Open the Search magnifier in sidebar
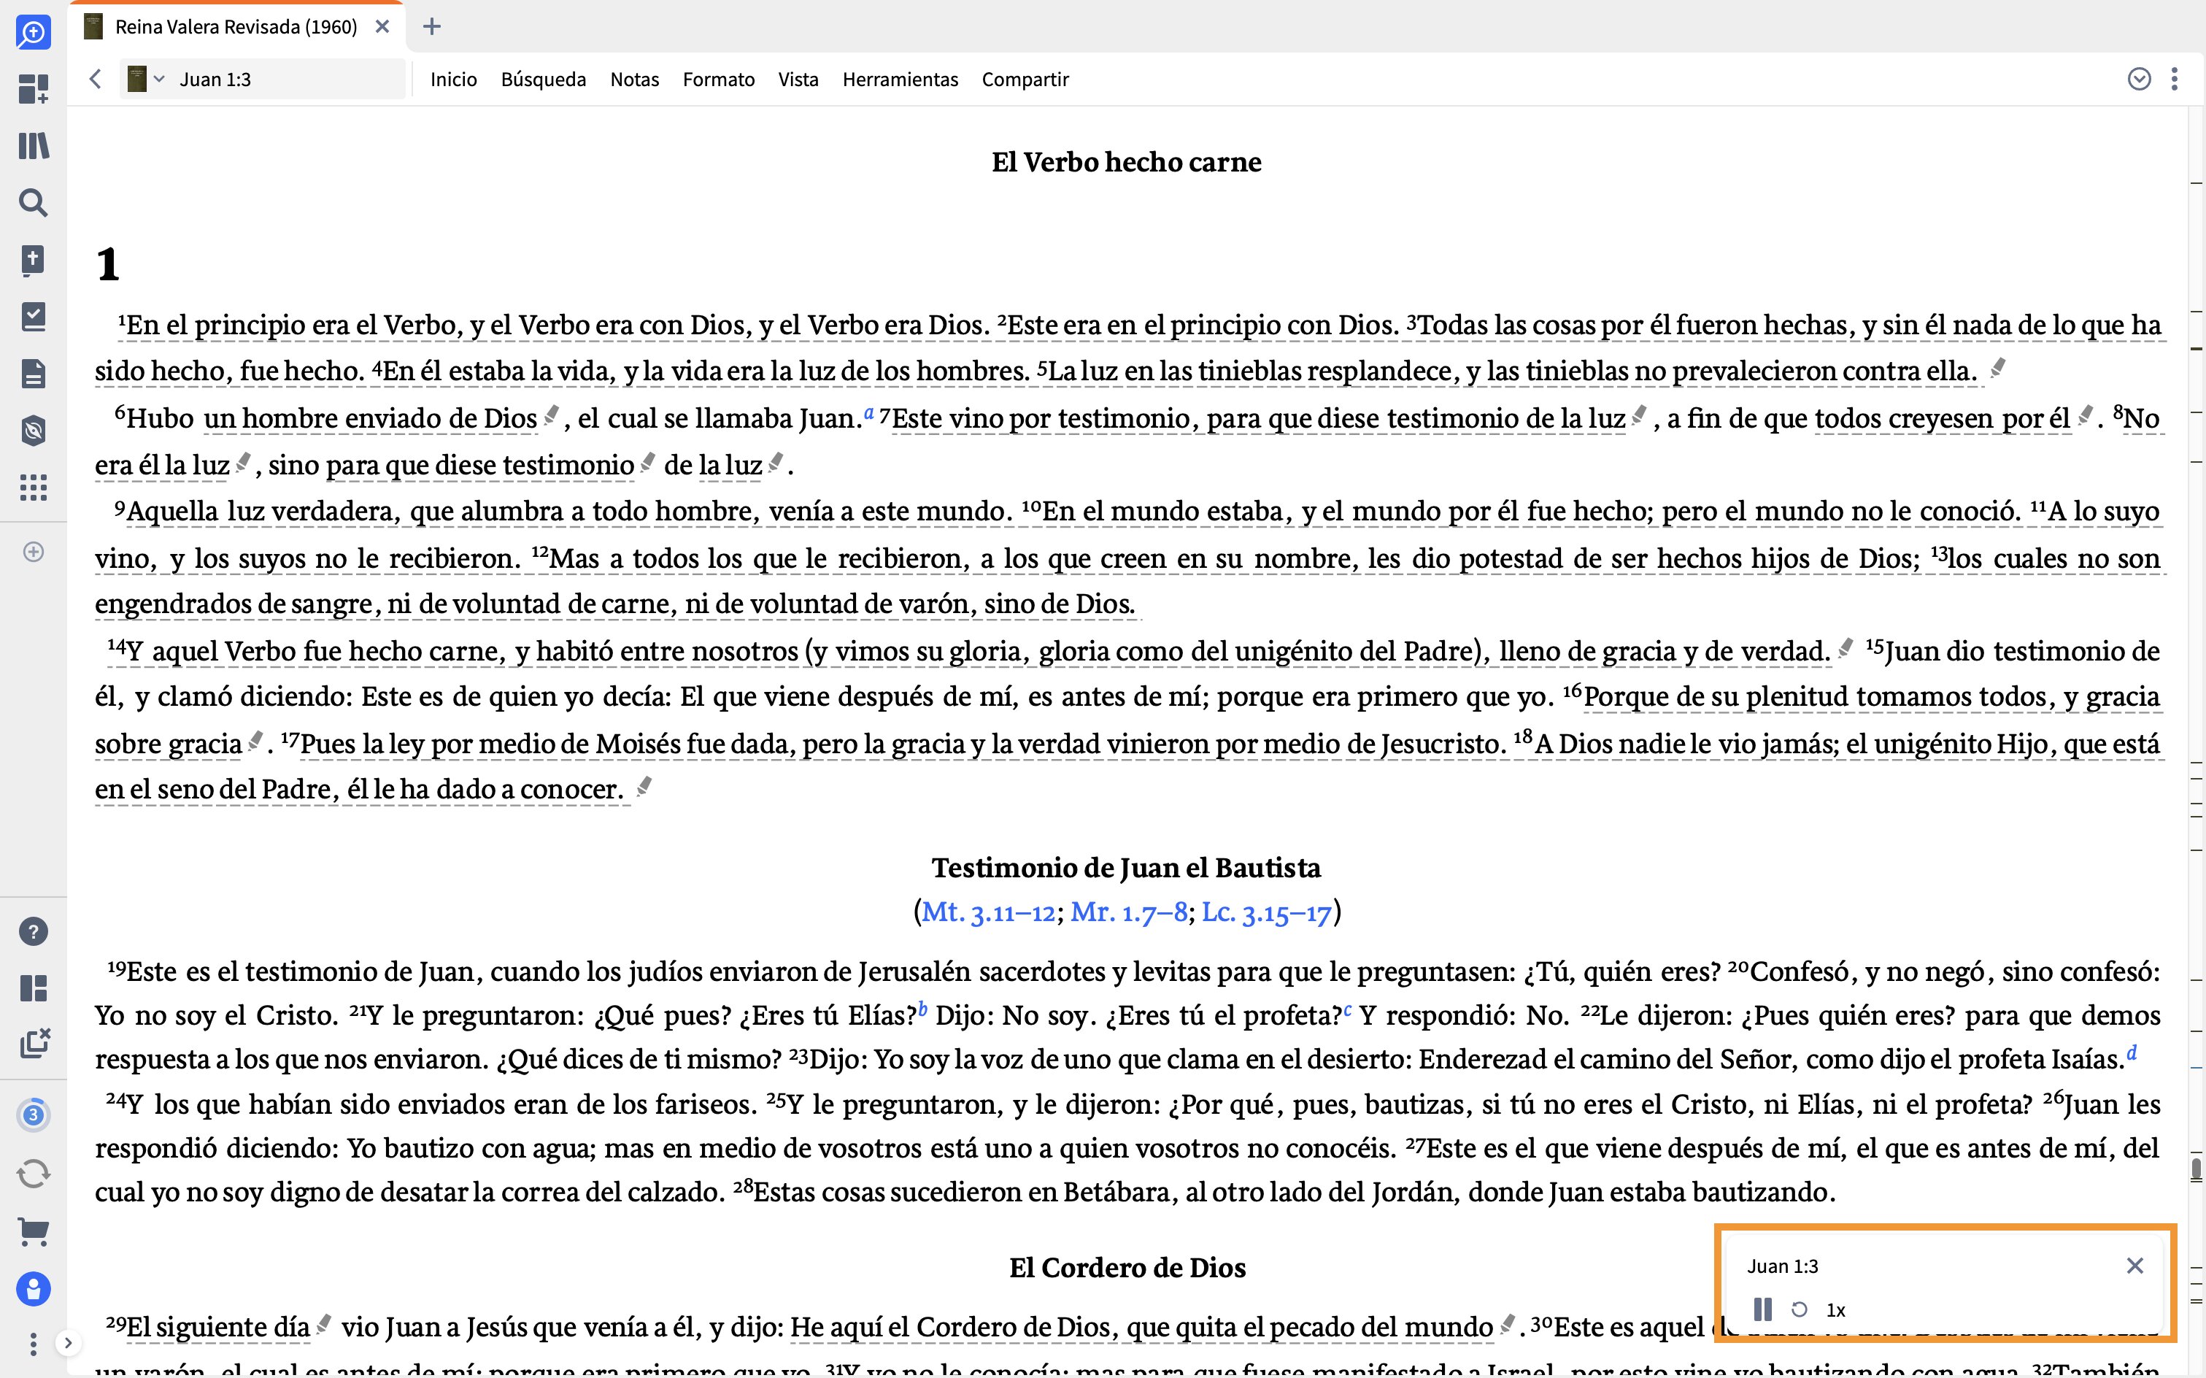Viewport: 2206px width, 1378px height. (33, 202)
